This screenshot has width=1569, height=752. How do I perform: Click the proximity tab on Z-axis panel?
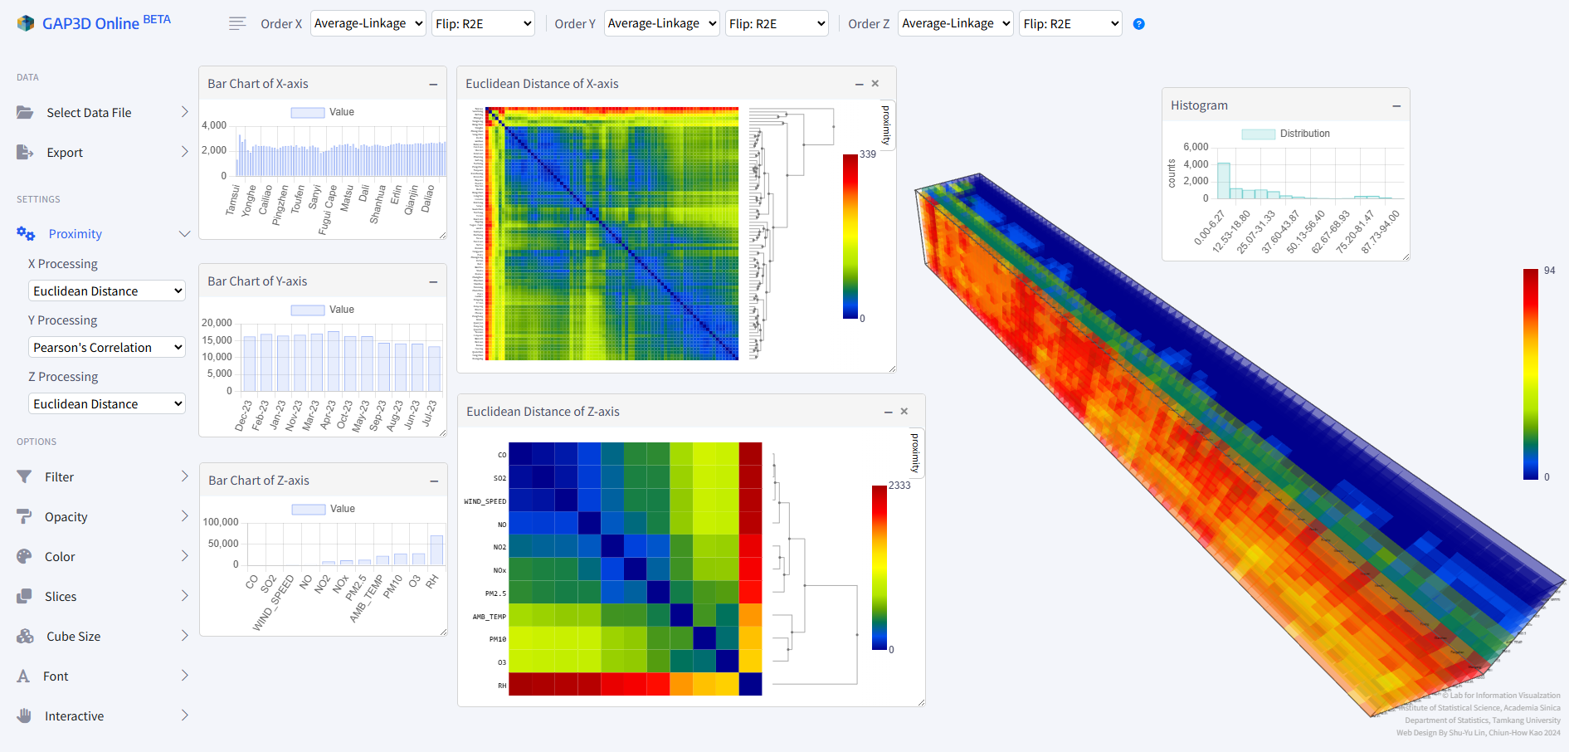point(914,452)
